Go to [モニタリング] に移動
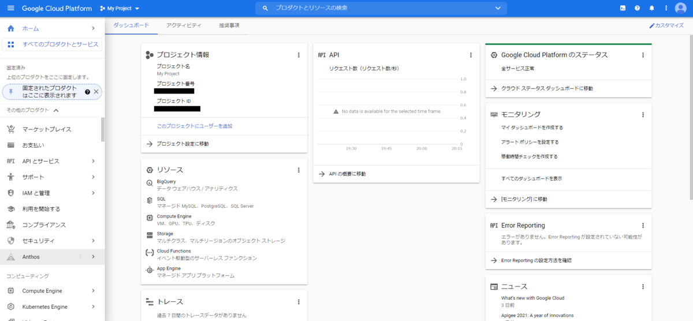The width and height of the screenshot is (693, 321). click(524, 199)
